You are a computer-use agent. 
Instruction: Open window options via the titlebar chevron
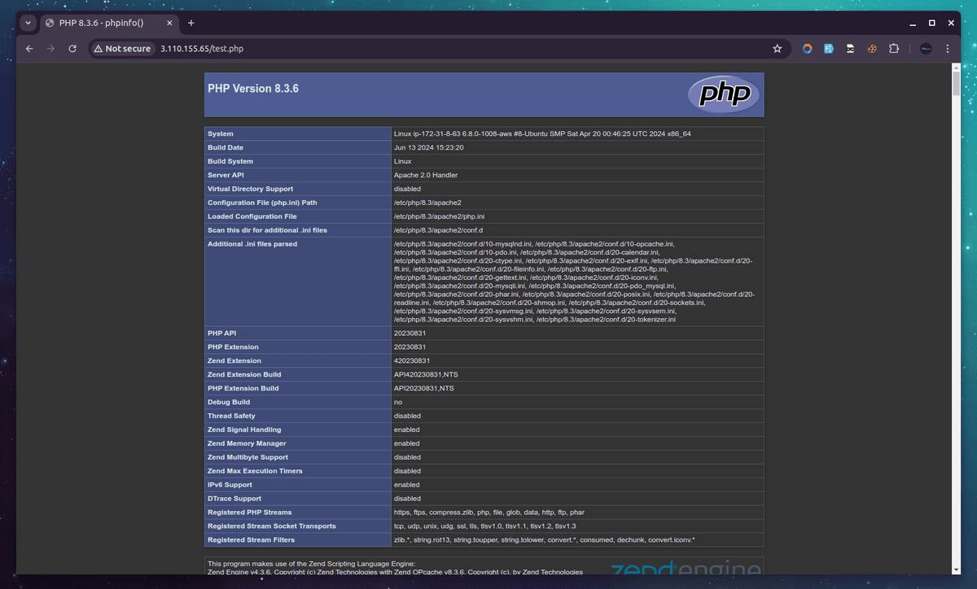(27, 23)
